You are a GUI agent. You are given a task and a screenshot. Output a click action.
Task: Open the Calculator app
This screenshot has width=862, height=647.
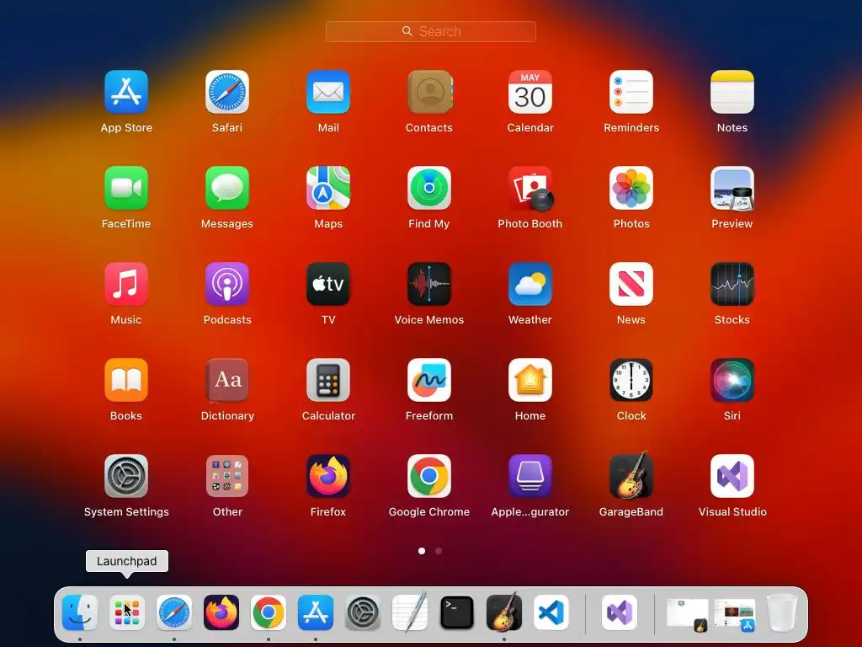(x=328, y=380)
